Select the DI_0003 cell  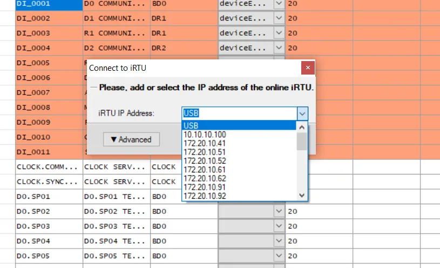pos(49,33)
